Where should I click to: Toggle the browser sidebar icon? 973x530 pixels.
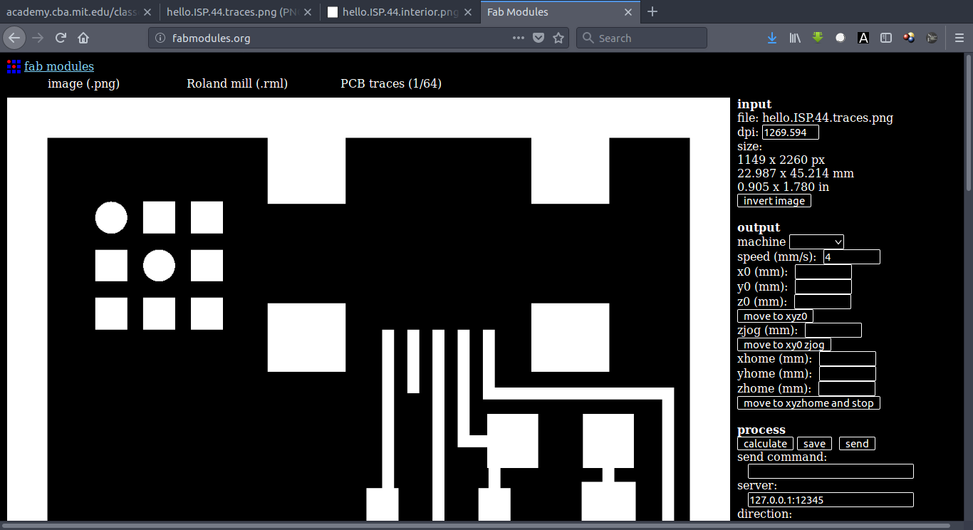coord(886,38)
